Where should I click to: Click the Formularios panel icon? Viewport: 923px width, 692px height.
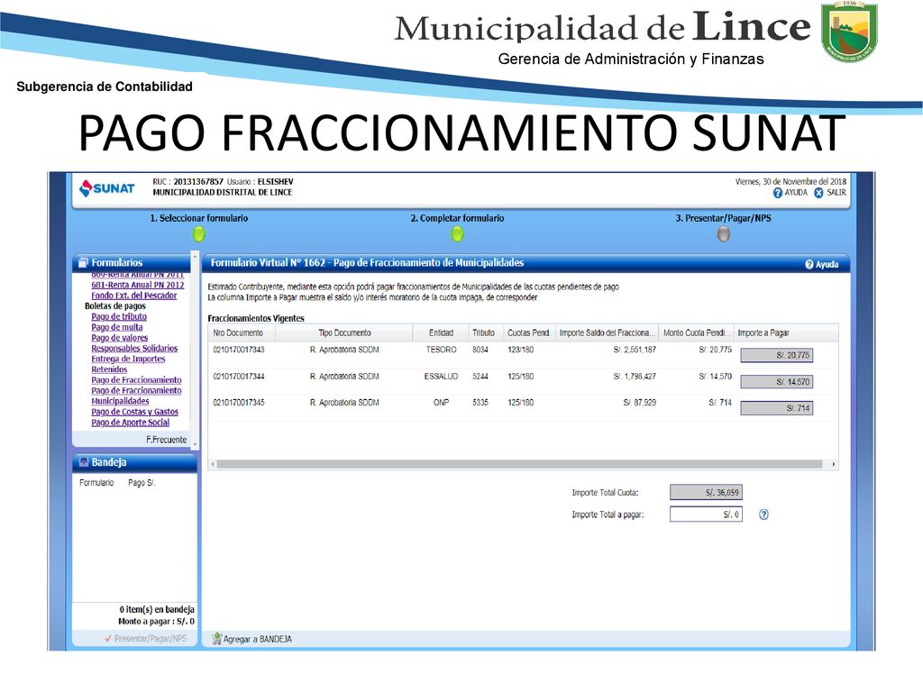tap(83, 262)
